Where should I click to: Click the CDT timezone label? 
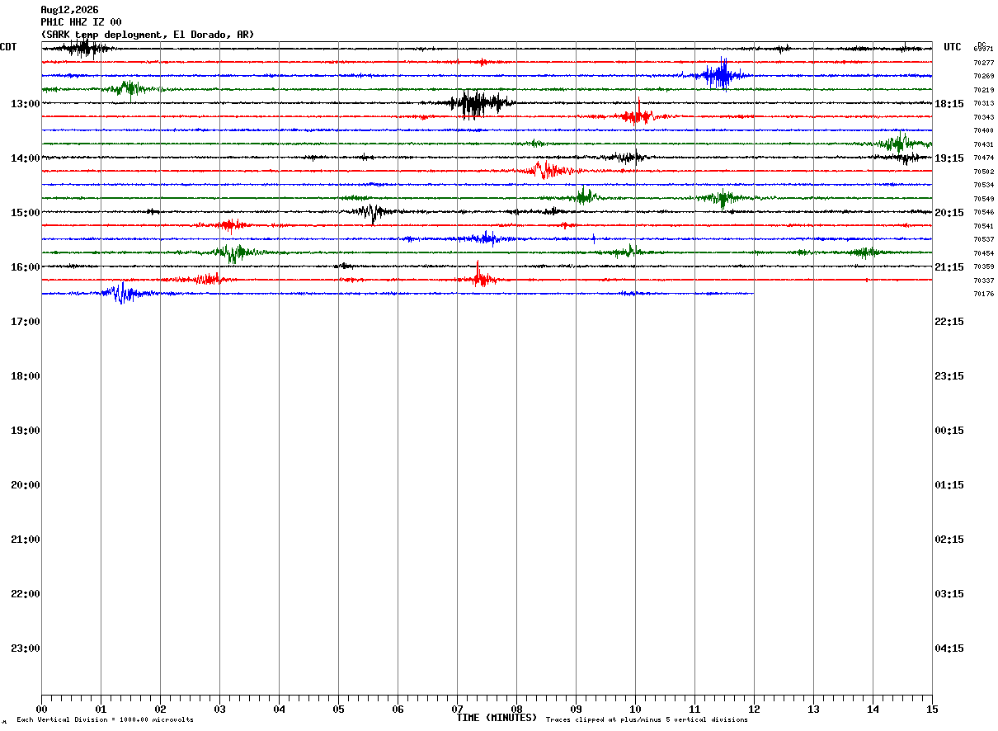pos(8,47)
